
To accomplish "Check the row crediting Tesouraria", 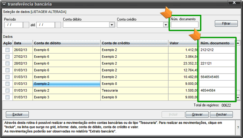I will [7, 90].
